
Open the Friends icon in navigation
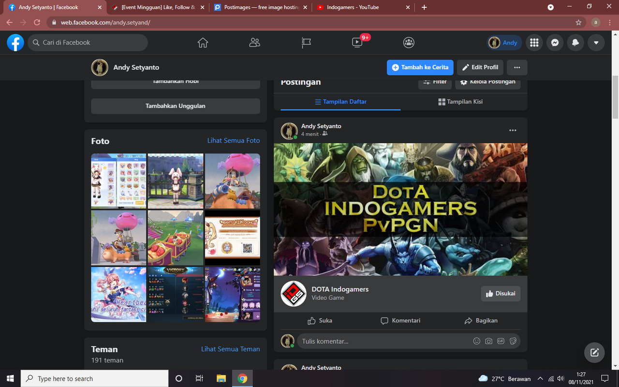pos(254,43)
